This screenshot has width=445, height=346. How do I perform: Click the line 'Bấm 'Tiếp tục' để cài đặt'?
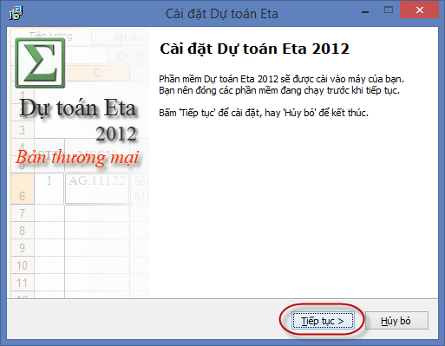[x=264, y=113]
